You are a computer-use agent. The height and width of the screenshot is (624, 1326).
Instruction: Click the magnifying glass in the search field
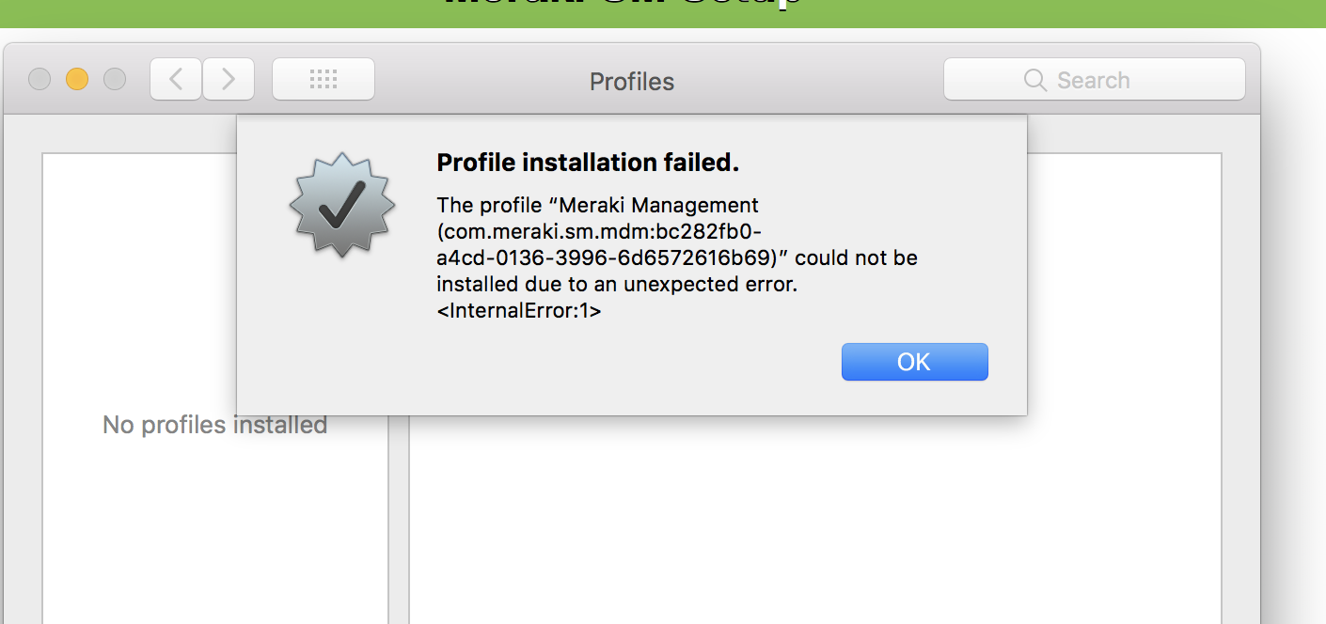pos(1034,80)
